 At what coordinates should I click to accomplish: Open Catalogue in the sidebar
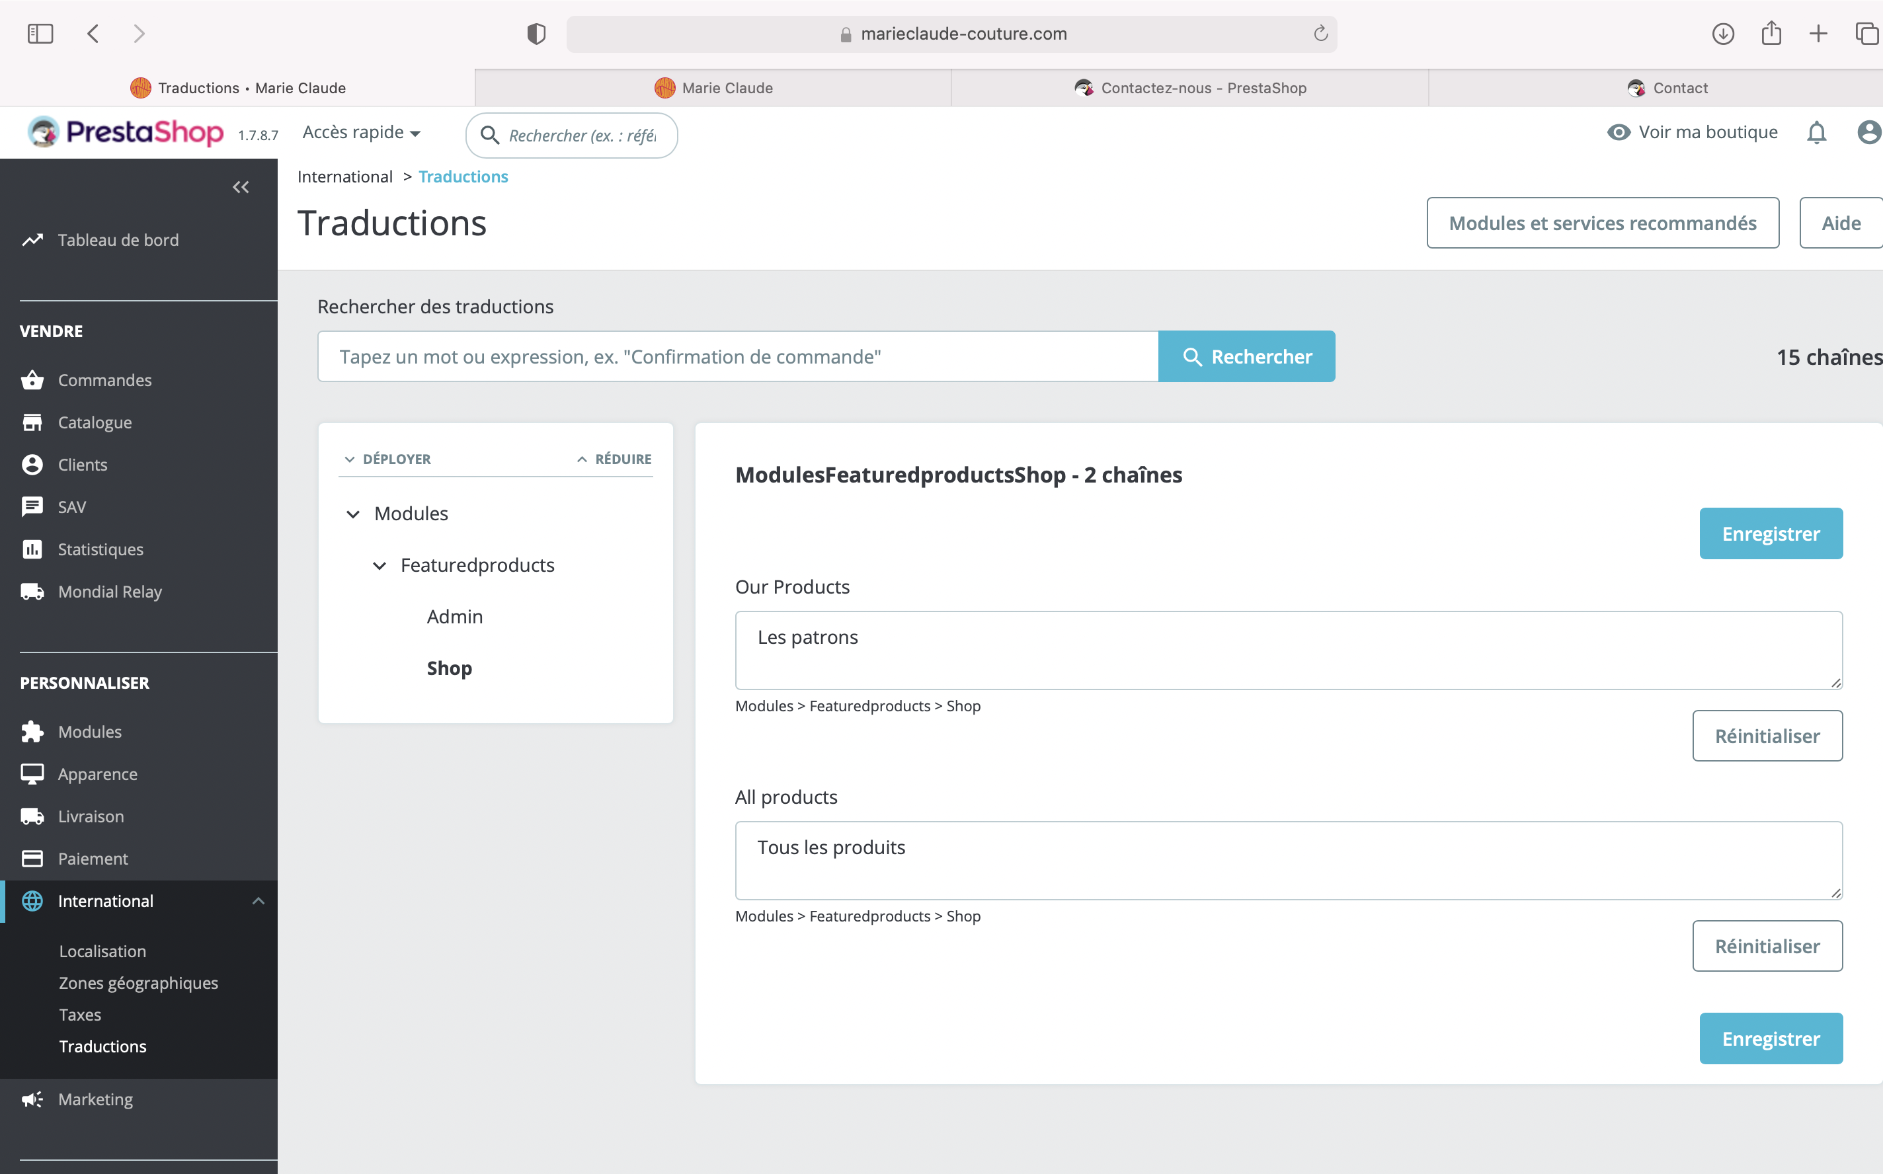[95, 422]
